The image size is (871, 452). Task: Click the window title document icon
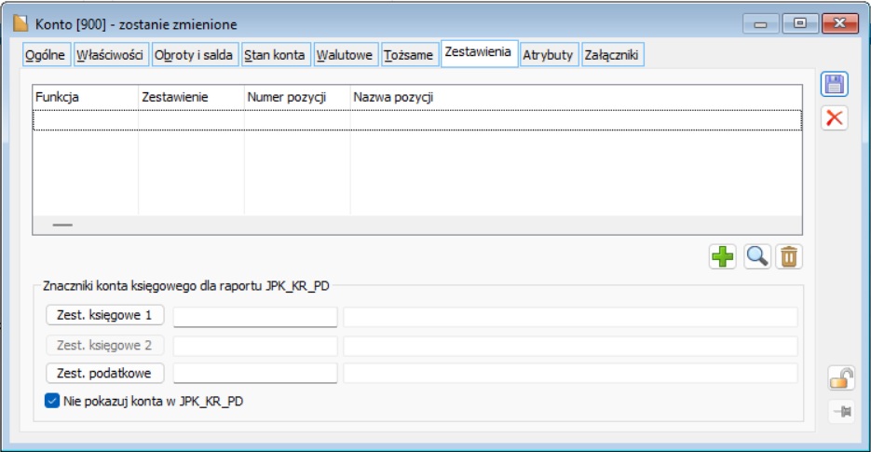(x=20, y=21)
